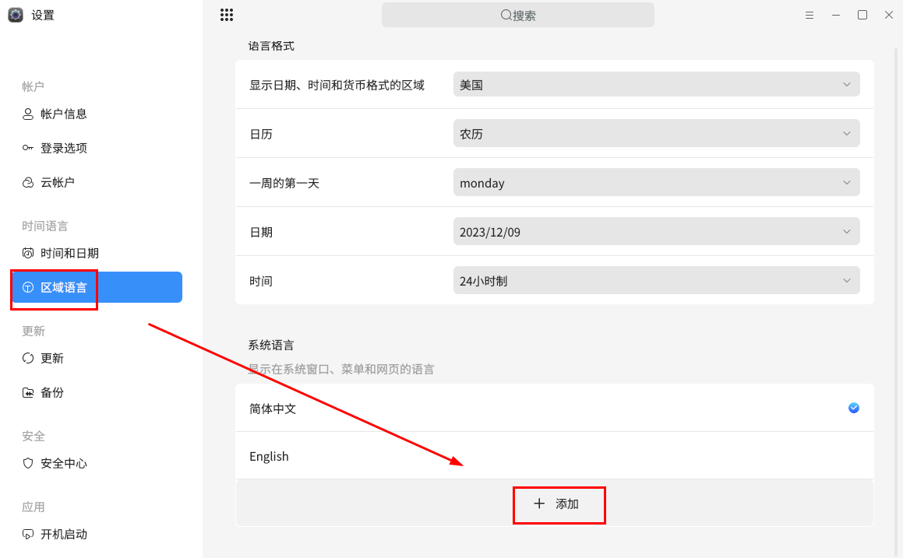Open the date format dropdown 2023/12/09

(x=656, y=232)
